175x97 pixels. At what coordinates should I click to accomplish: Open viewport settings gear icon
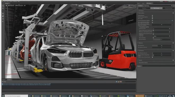6,6
